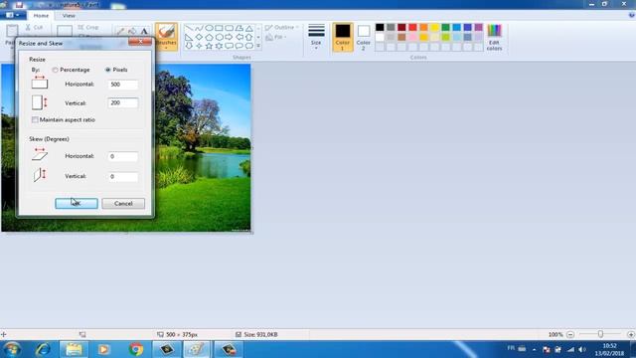Pick the Down arrow shape
This screenshot has width=636, height=358.
[x=189, y=46]
